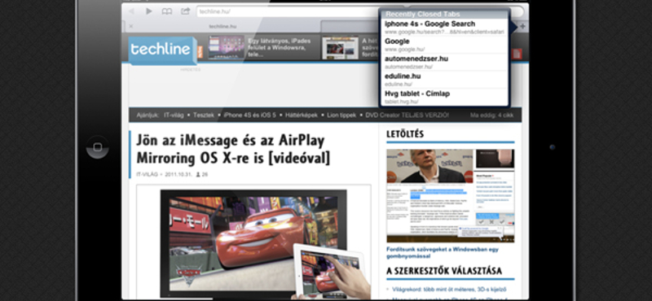Click the iPad home button
652x301 pixels.
[97, 147]
